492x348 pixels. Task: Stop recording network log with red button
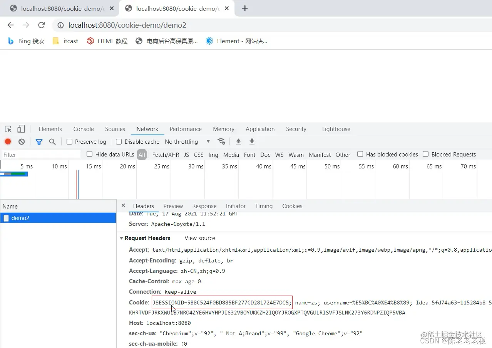tap(8, 141)
